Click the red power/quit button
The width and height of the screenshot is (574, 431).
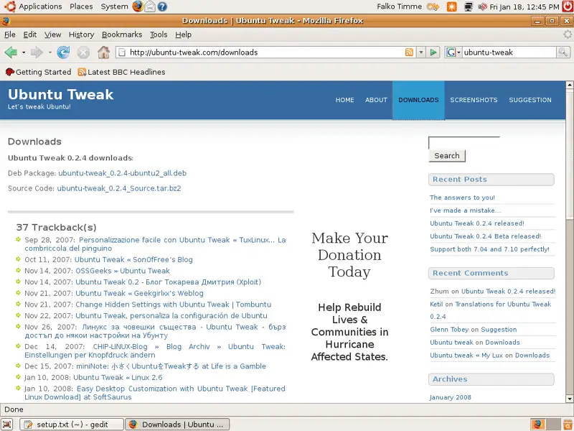click(x=568, y=6)
